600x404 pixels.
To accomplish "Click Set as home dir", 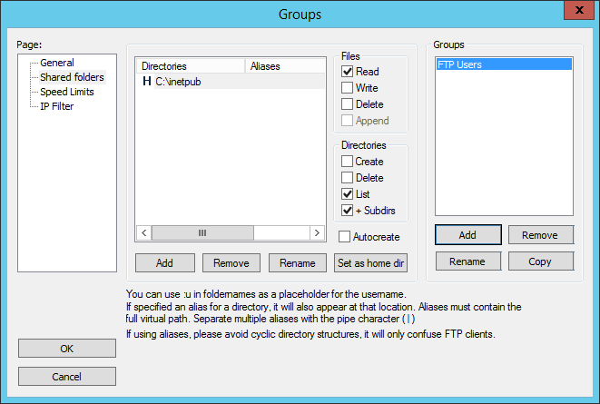I will pos(370,263).
